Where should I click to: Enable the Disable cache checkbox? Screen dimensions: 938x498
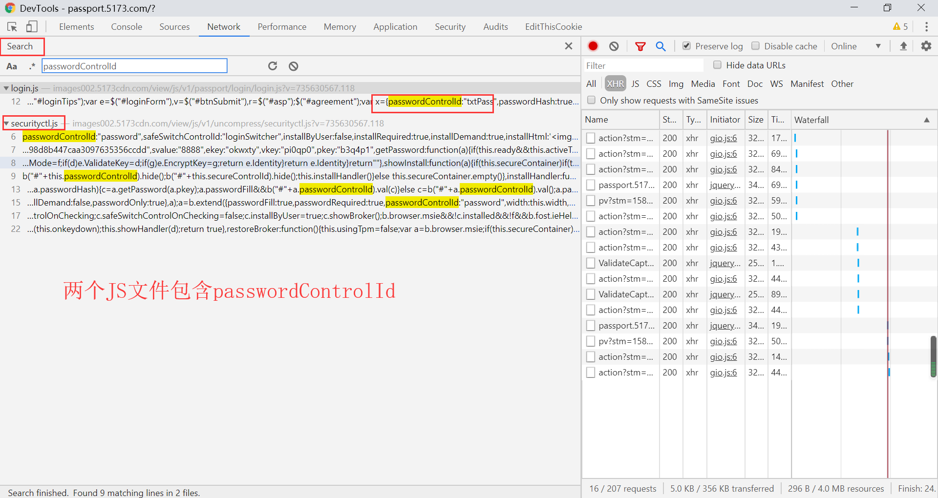(x=756, y=46)
